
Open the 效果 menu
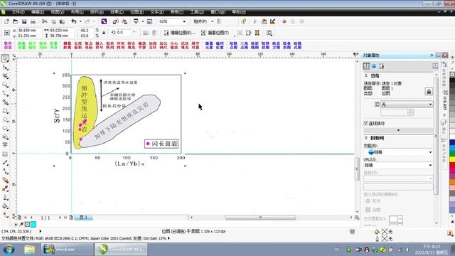(x=117, y=12)
